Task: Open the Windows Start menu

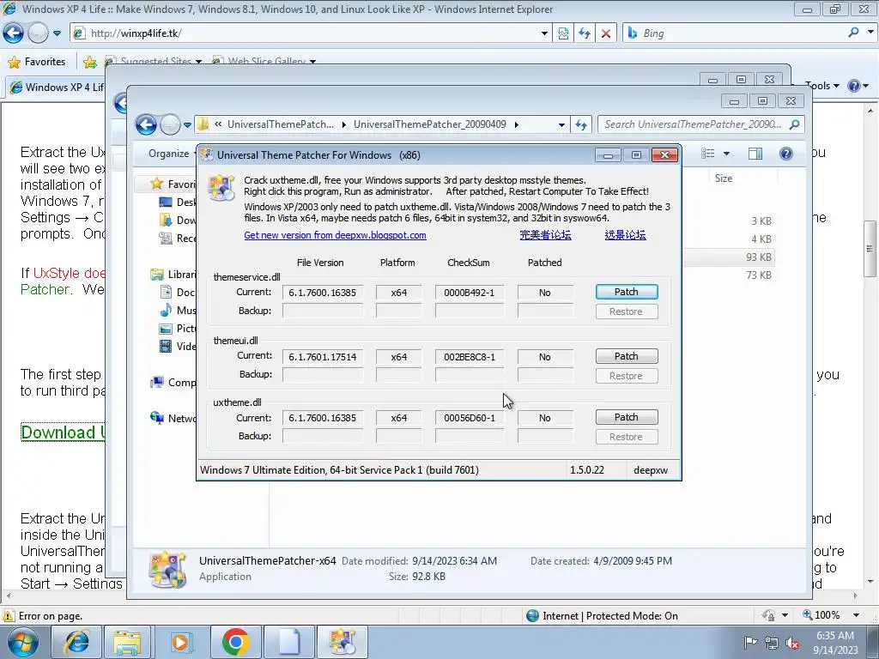Action: 23,642
